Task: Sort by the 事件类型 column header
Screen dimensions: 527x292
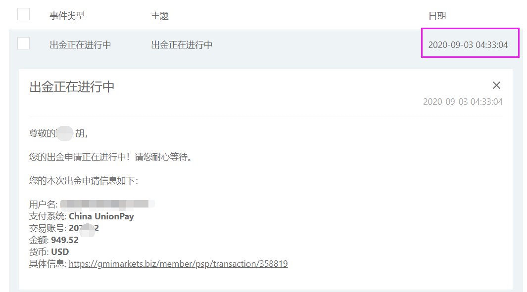Action: tap(67, 16)
